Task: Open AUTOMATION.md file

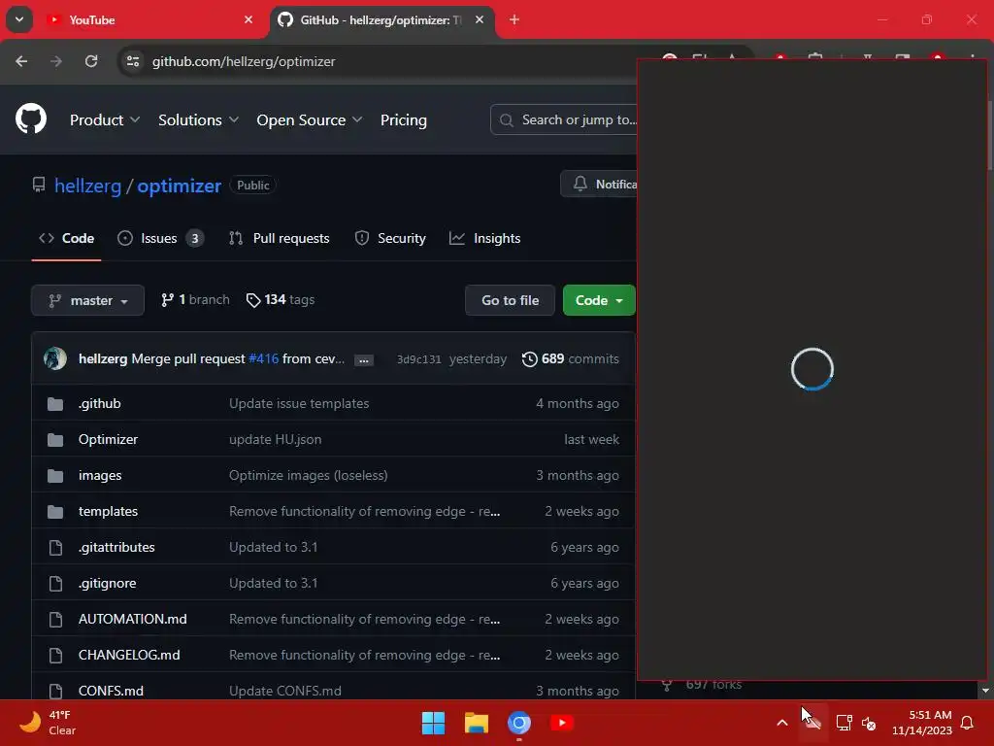Action: (x=132, y=619)
